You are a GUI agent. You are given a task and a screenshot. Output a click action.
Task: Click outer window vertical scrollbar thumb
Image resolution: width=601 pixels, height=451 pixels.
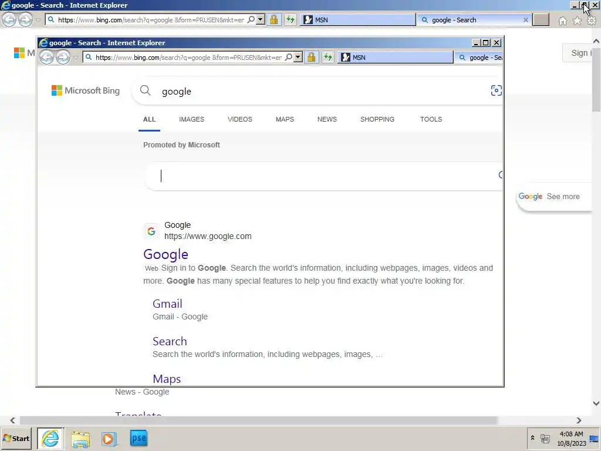point(596,79)
